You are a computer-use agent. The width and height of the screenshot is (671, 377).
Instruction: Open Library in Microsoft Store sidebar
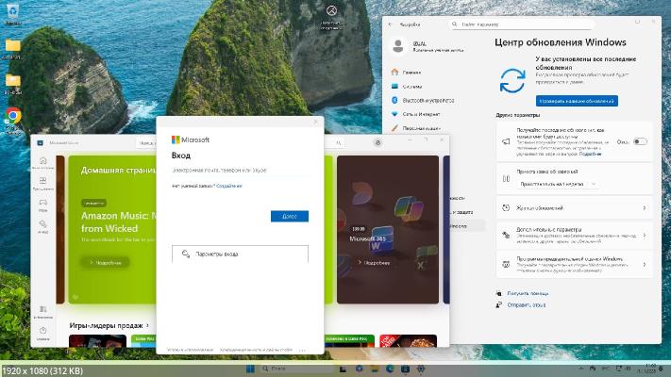(43, 313)
